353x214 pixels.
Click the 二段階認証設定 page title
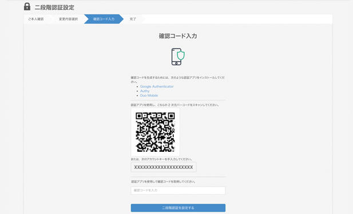[54, 7]
